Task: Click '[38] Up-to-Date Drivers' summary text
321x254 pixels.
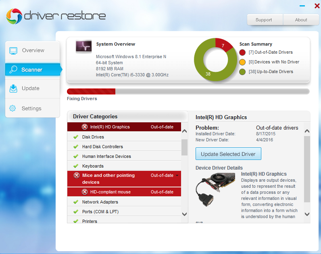Action: click(271, 71)
